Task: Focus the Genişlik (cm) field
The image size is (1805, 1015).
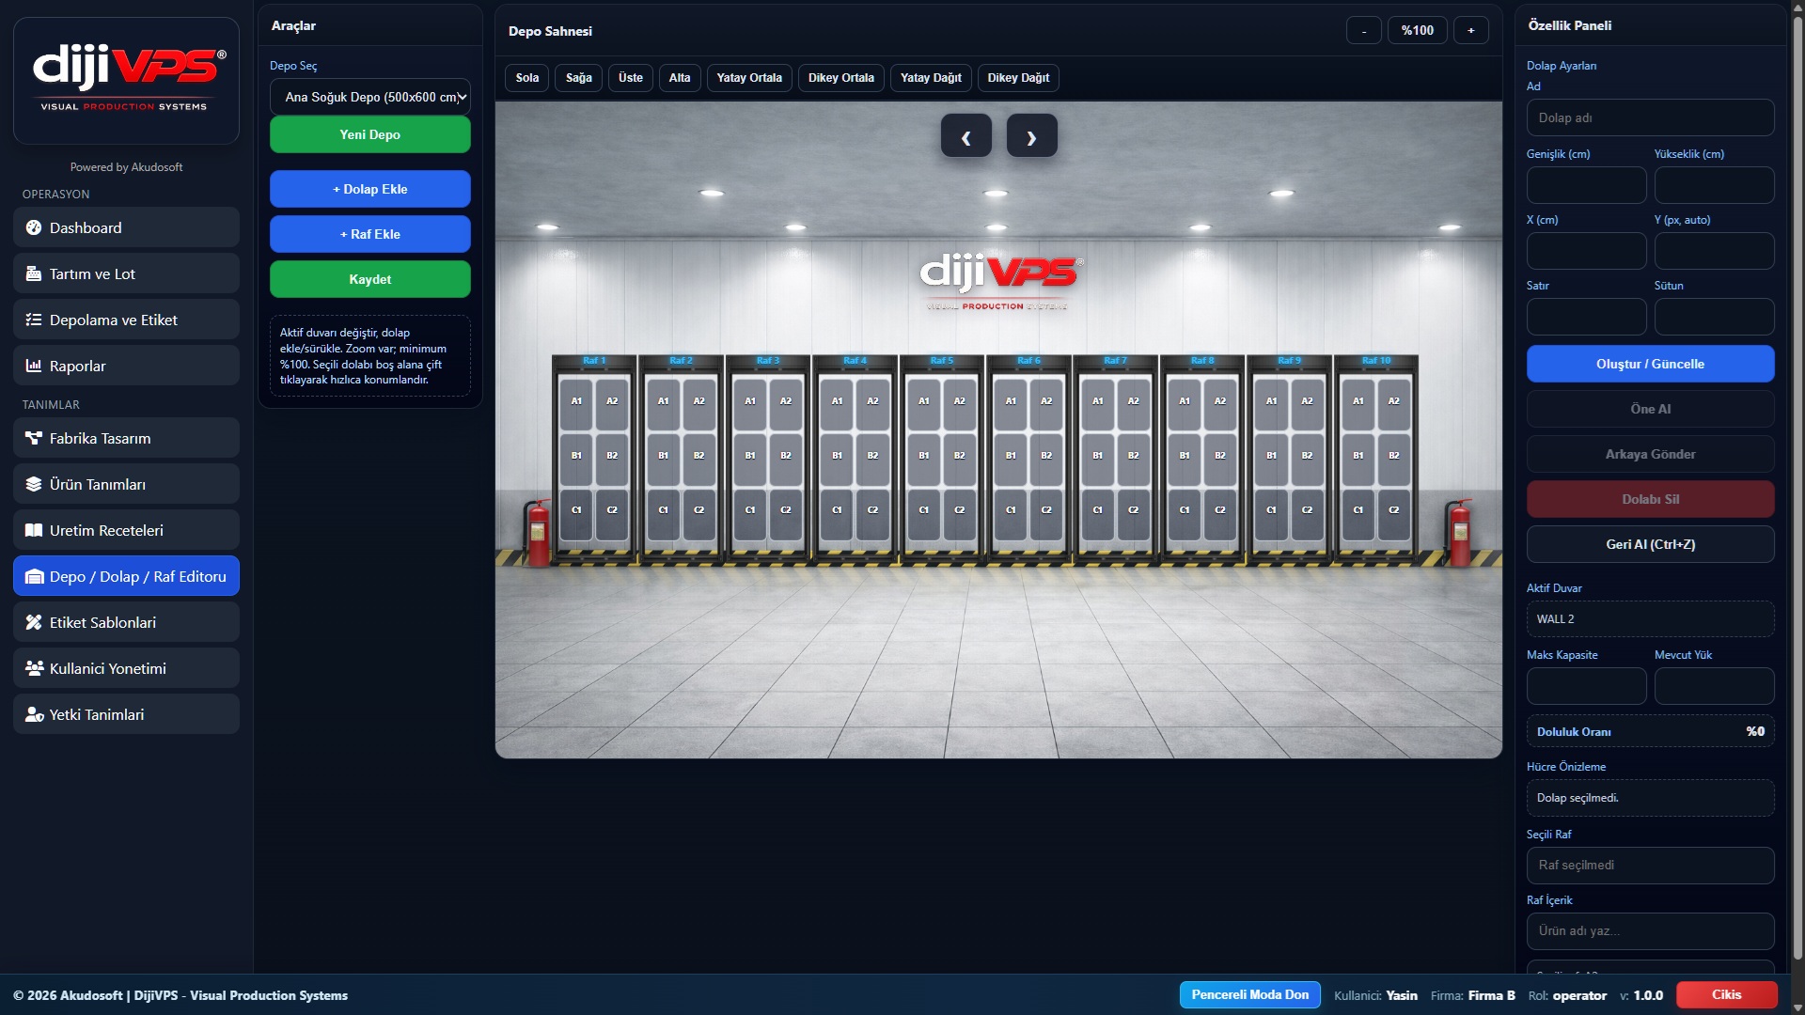Action: (1587, 185)
